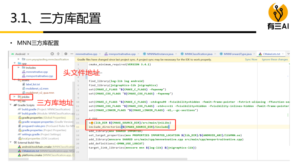294x165 pixels.
Task: Click line number 18 in gutter
Action: pos(78,135)
